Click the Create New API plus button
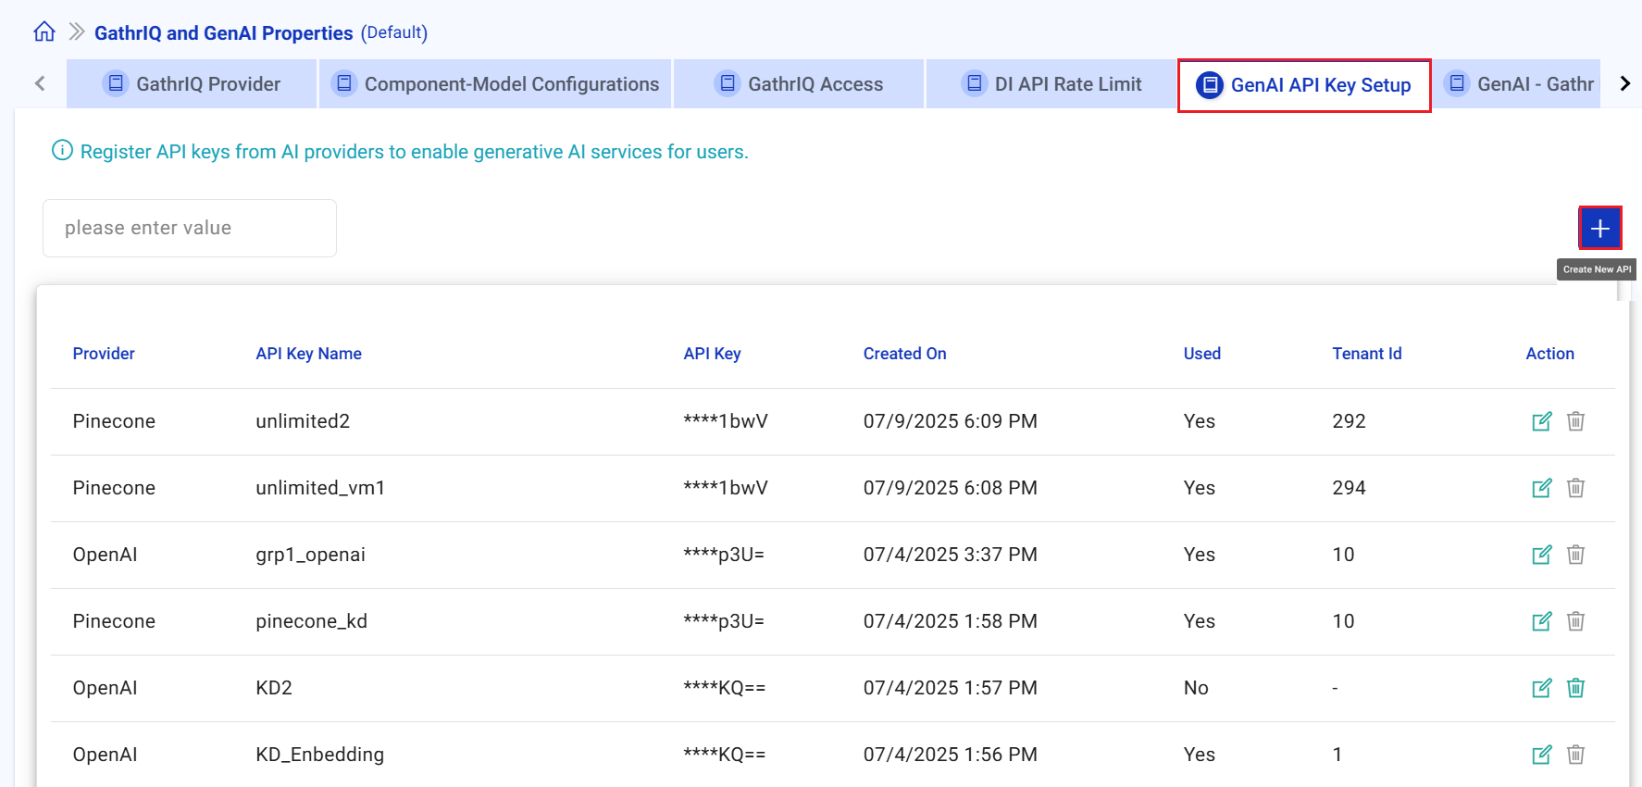 pos(1599,229)
